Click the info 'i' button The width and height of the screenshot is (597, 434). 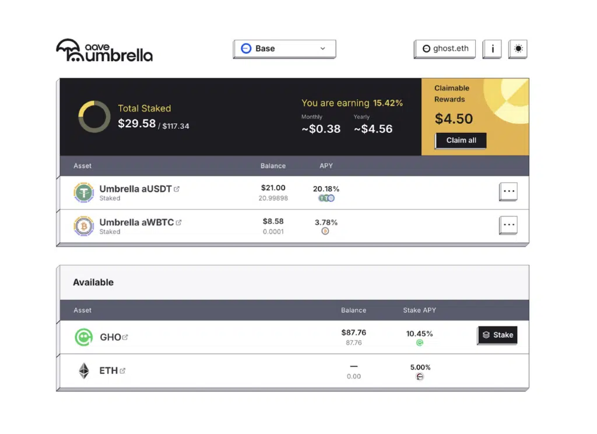[492, 49]
